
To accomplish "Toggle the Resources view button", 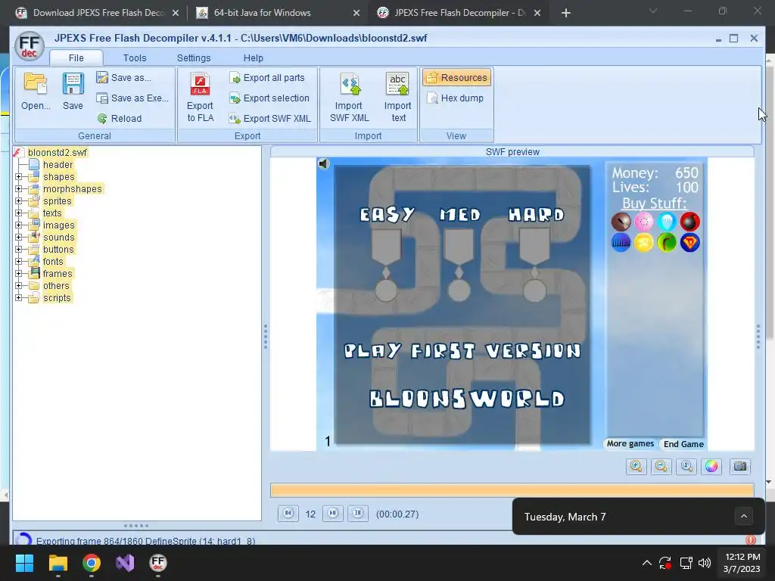I will [x=456, y=78].
